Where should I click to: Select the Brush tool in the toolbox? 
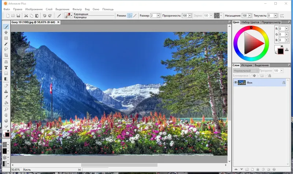6,27
